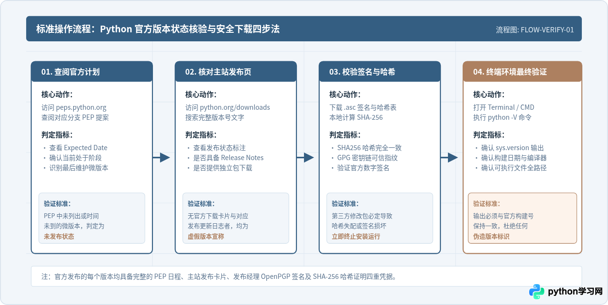The image size is (608, 305).
Task: Click the bullet 确认当前处于阶段
Action: [x=76, y=158]
